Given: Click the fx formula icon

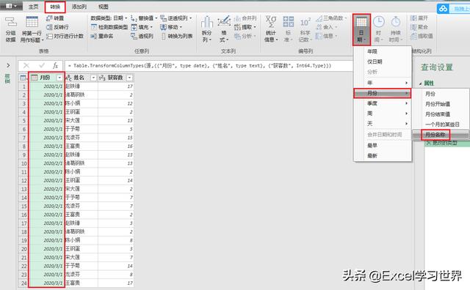Looking at the screenshot, I should coord(55,65).
